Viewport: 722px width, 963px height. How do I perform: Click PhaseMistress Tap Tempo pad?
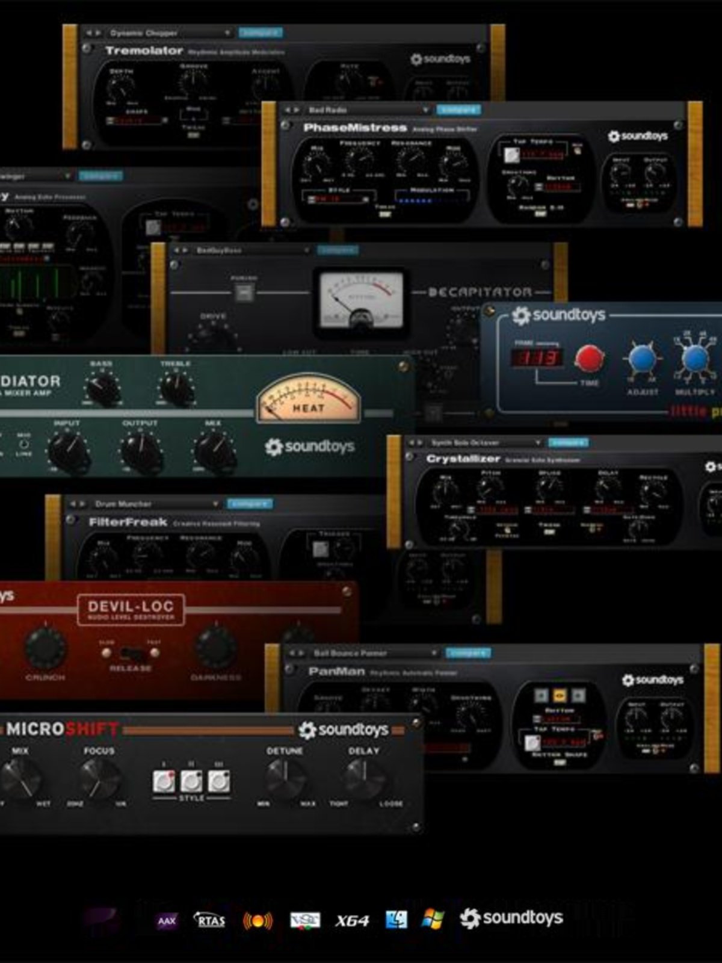511,155
